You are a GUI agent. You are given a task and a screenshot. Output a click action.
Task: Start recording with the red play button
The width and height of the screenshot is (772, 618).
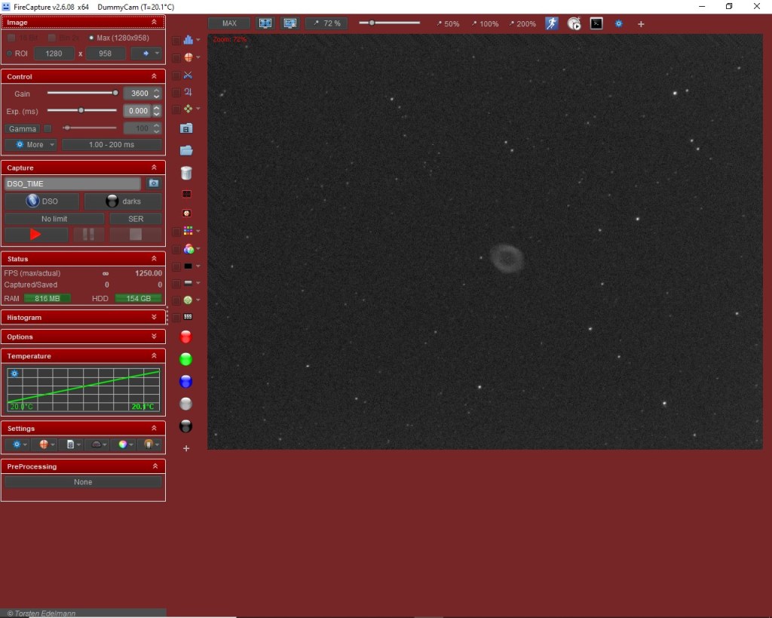point(35,235)
